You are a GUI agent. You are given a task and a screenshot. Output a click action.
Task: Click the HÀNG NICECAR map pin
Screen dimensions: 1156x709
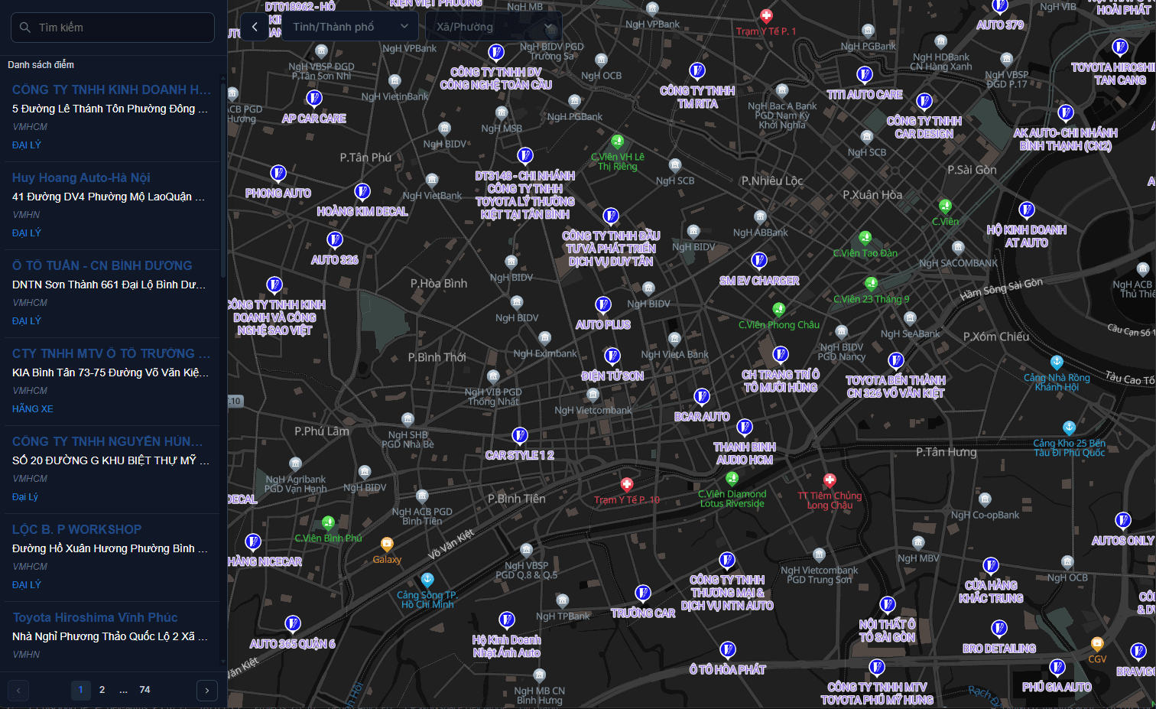coord(253,542)
